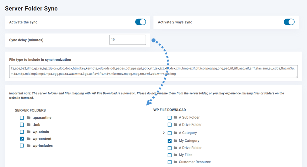307x167 pixels.
Task: Click the My Category folder icon
Action: pos(175,141)
